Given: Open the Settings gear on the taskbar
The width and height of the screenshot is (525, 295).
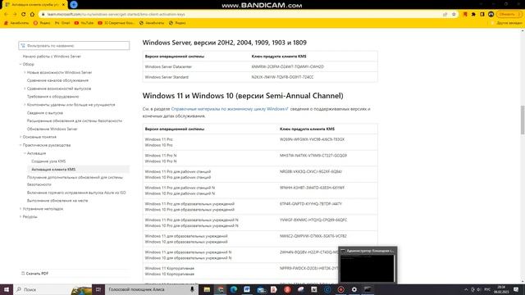Looking at the screenshot, I should click(x=354, y=289).
